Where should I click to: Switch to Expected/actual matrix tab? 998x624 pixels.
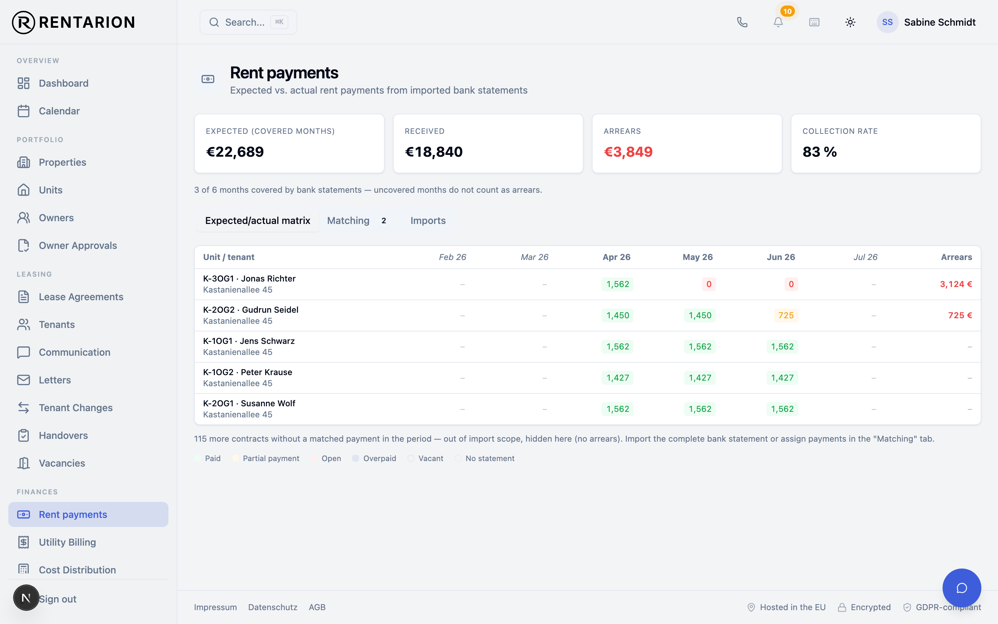click(258, 221)
